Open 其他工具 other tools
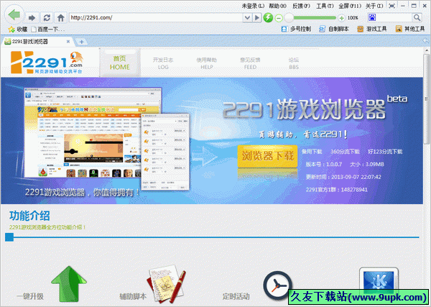The image size is (431, 307). (x=410, y=29)
